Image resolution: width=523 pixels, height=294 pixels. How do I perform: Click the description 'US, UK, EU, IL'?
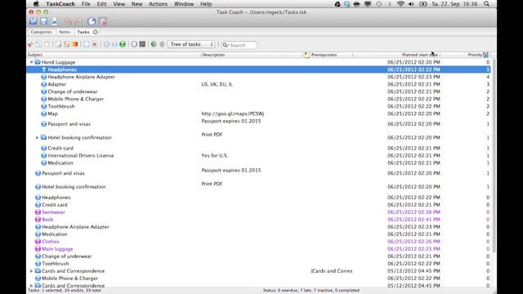(217, 84)
